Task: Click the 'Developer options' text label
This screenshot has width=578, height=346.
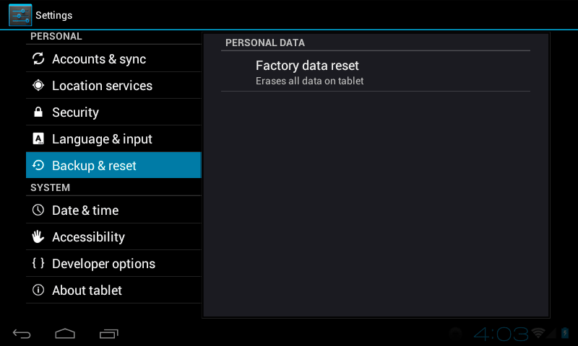Action: click(103, 264)
